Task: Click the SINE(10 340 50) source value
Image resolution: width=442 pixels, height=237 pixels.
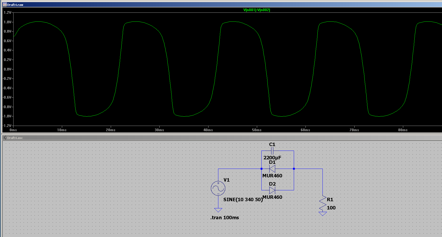Action: click(x=243, y=199)
